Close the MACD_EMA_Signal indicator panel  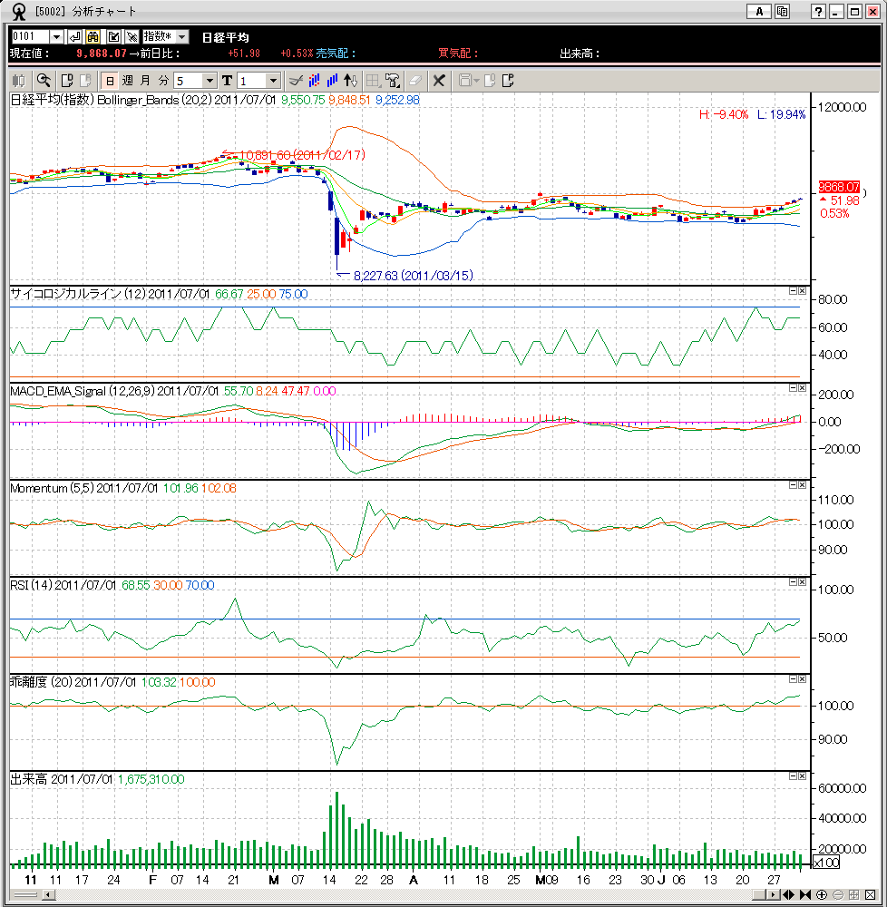802,387
